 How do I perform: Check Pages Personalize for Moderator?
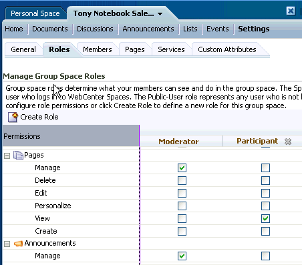click(182, 206)
